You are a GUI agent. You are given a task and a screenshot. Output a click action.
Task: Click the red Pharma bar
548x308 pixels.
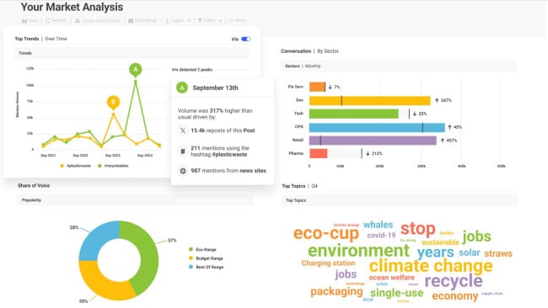[319, 153]
